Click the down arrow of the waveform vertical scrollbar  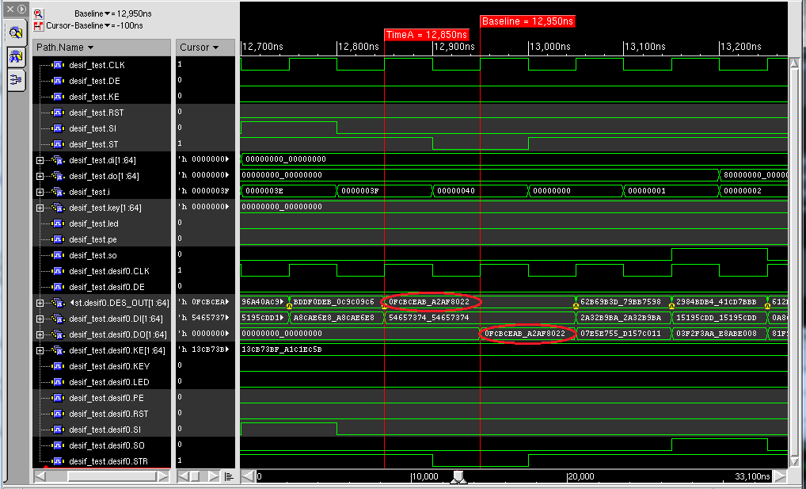coord(796,460)
